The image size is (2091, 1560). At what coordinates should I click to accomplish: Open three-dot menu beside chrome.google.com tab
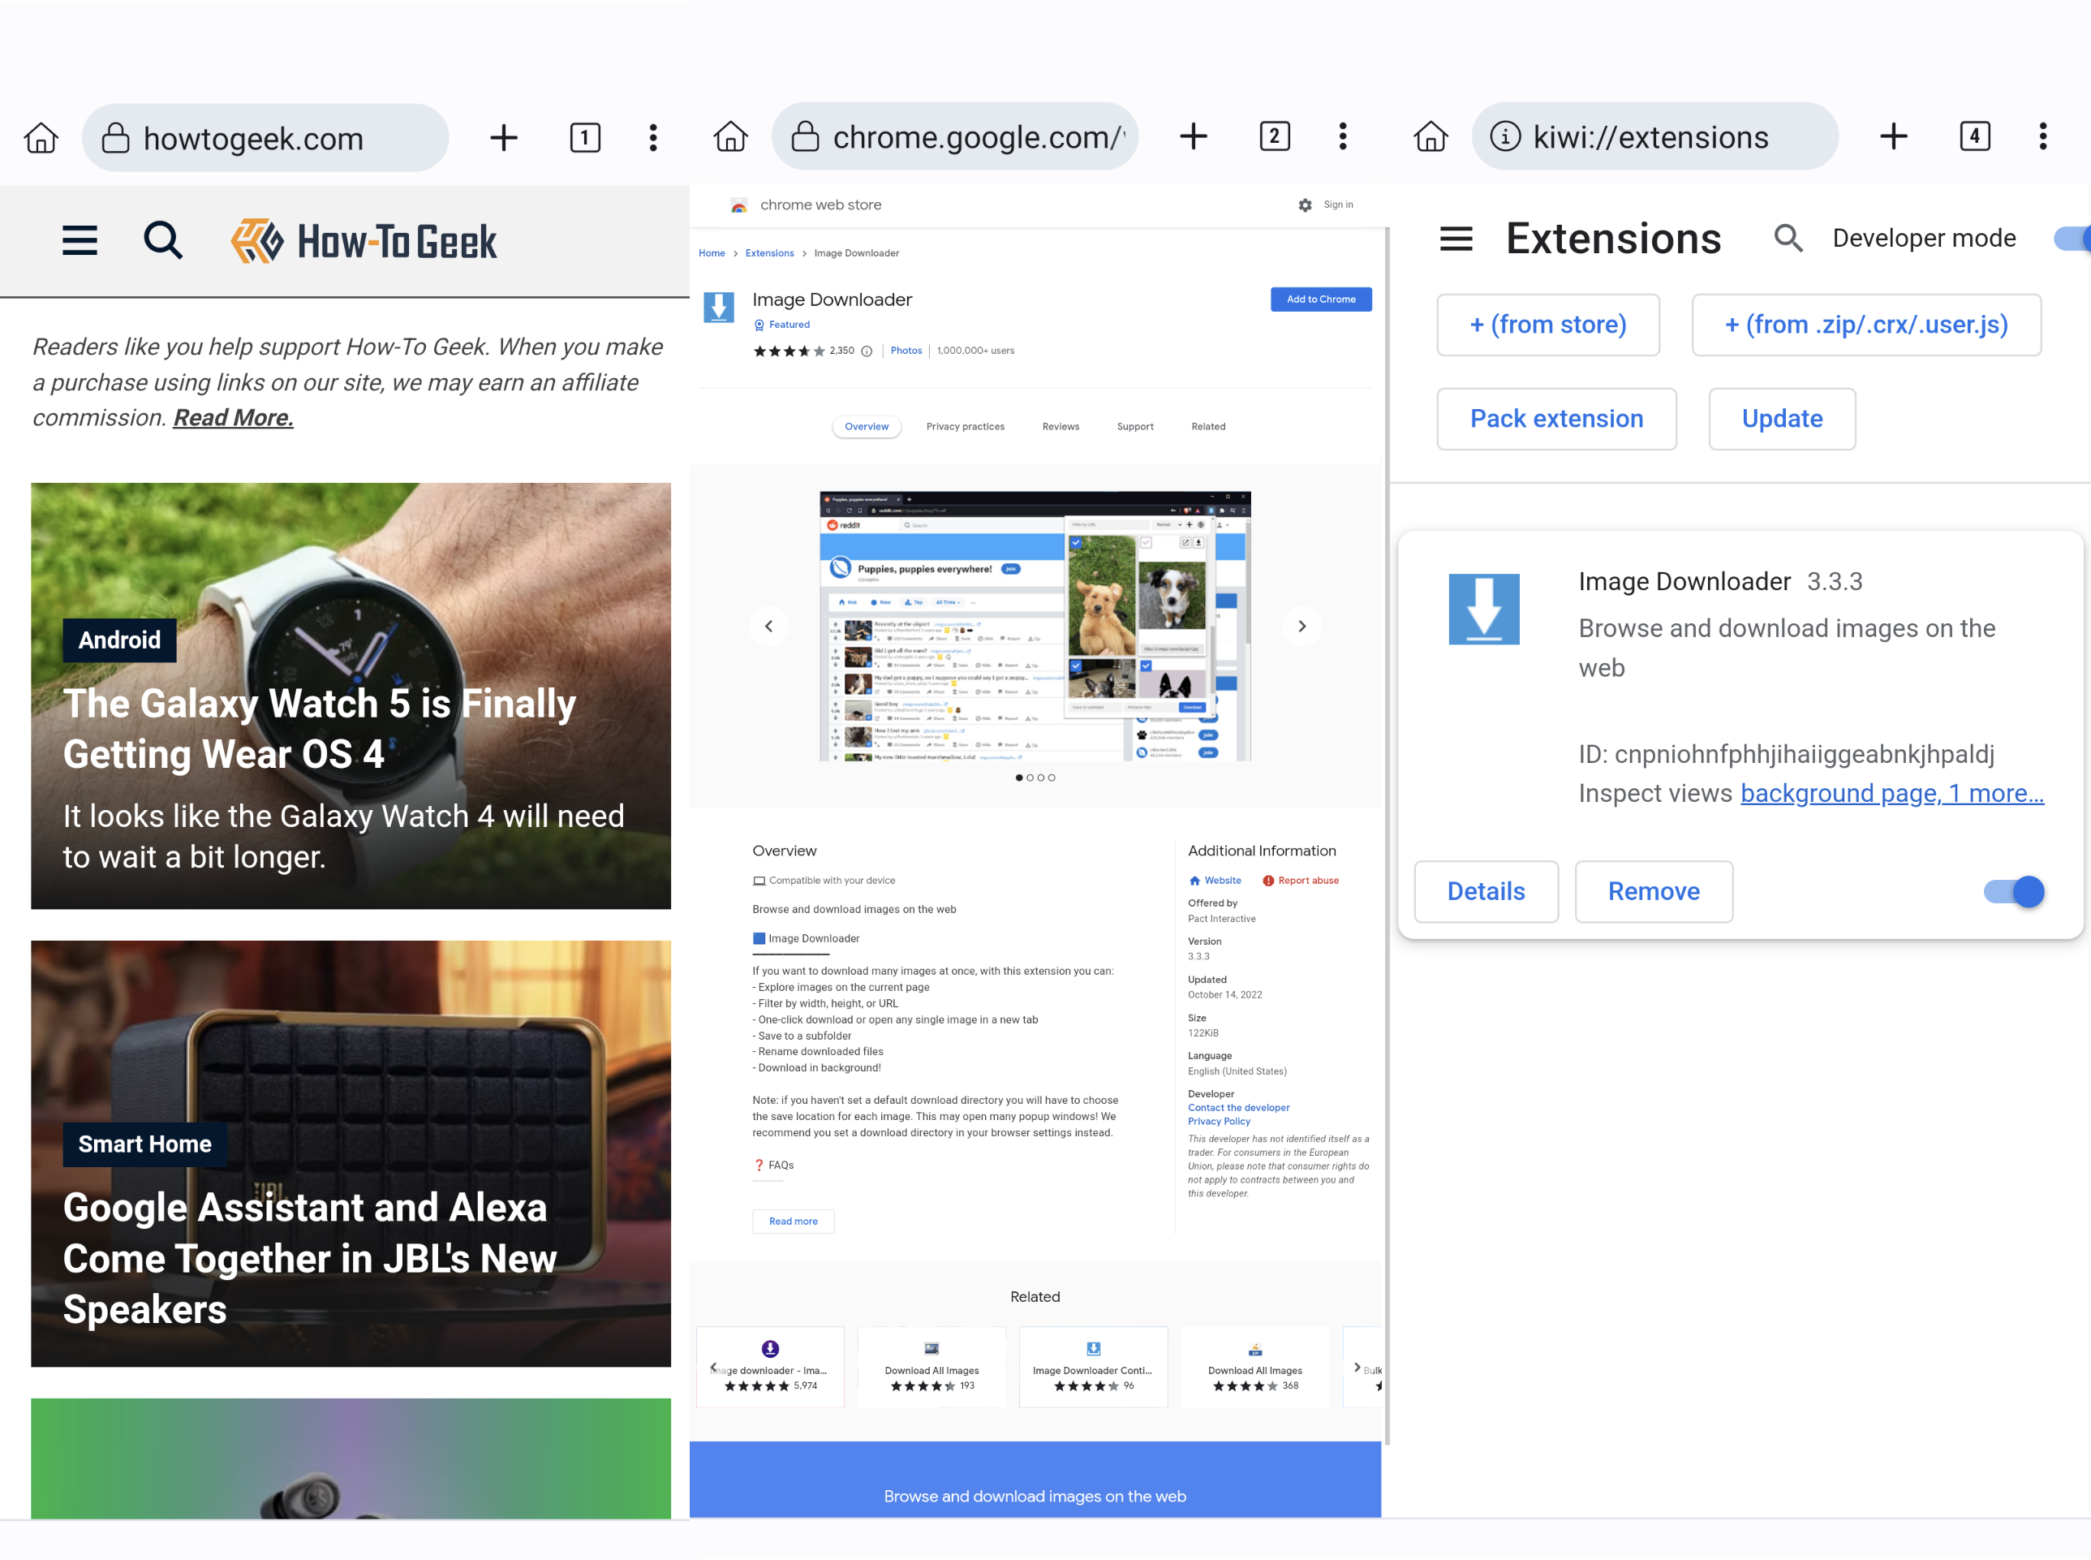[x=1342, y=137]
